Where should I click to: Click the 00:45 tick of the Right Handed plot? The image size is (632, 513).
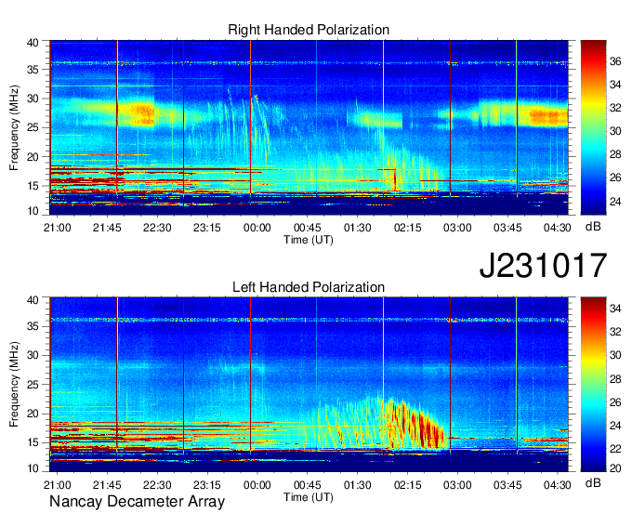[307, 228]
